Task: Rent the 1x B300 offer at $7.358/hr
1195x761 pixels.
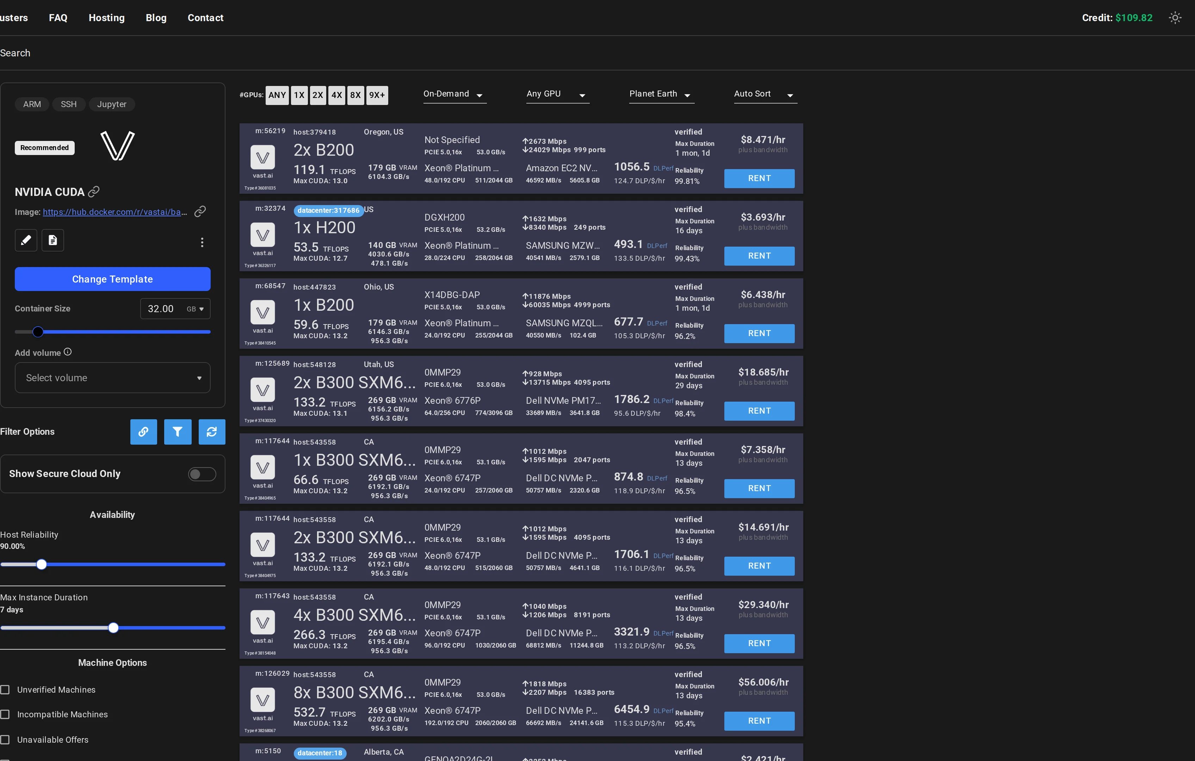Action: [759, 488]
